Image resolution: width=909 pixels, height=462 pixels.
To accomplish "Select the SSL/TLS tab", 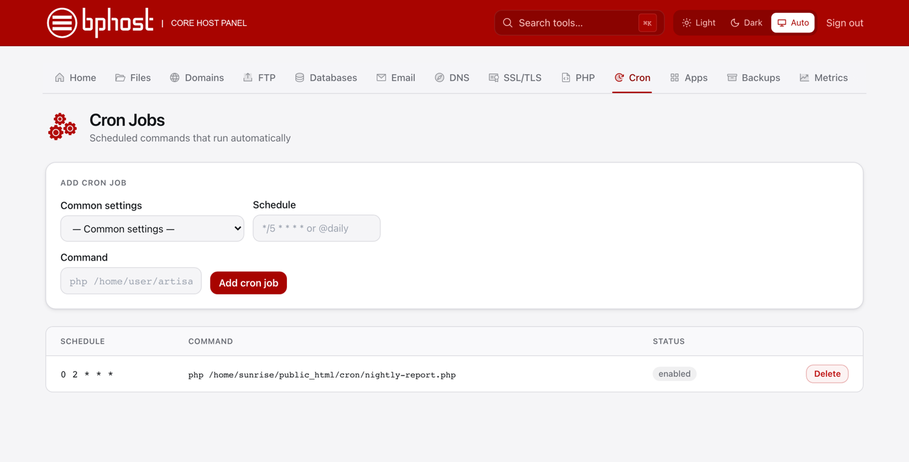I will pyautogui.click(x=515, y=77).
